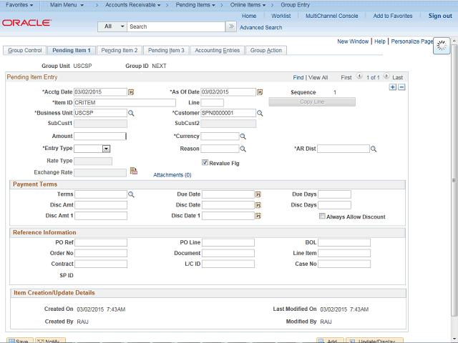Image resolution: width=458 pixels, height=343 pixels.
Task: Click the Exchange Rate detail icon
Action: point(133,171)
